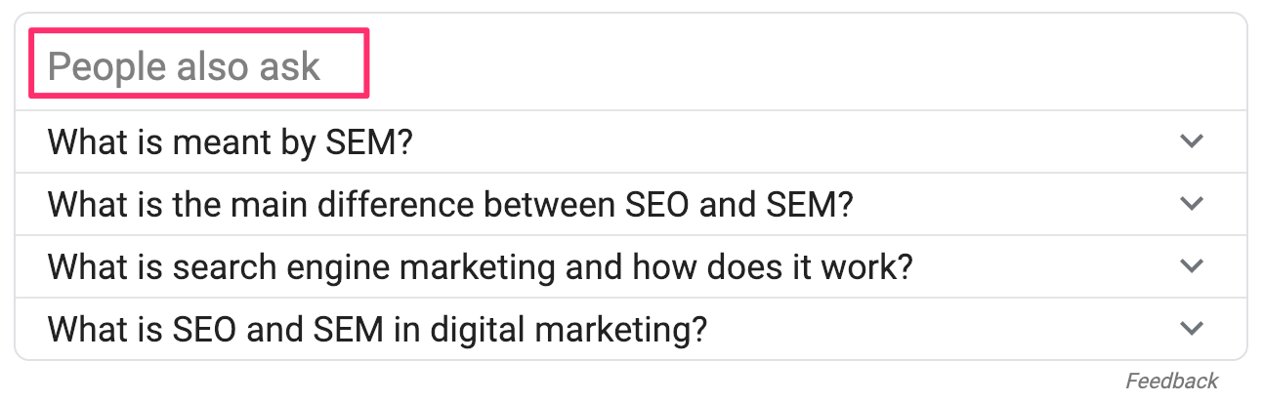Click the Feedback link below the box
This screenshot has width=1264, height=402.
tap(1171, 381)
